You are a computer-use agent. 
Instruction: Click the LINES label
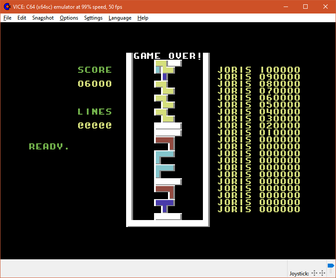click(95, 112)
